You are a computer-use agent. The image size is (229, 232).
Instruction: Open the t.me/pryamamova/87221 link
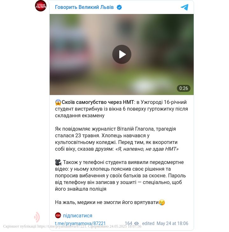pyautogui.click(x=80, y=223)
